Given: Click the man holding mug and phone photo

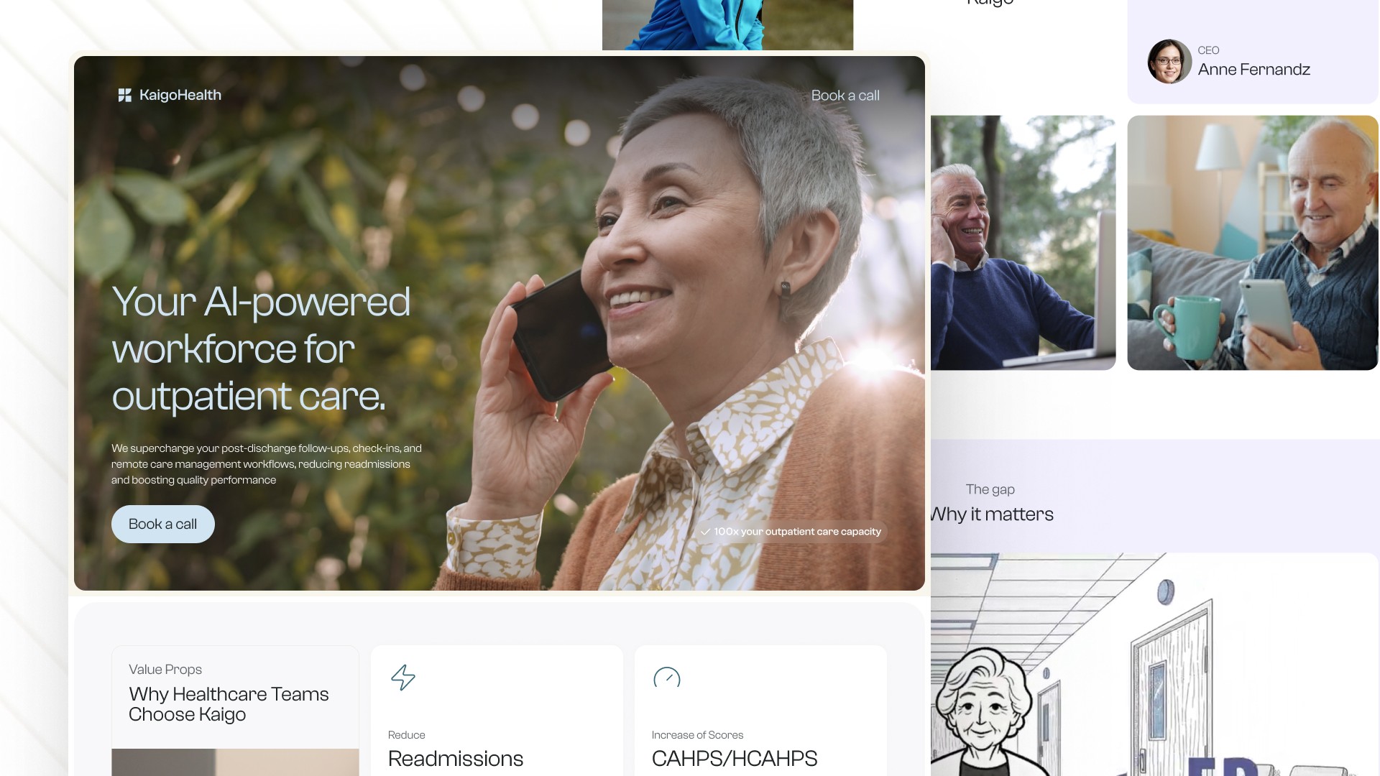Looking at the screenshot, I should 1253,243.
